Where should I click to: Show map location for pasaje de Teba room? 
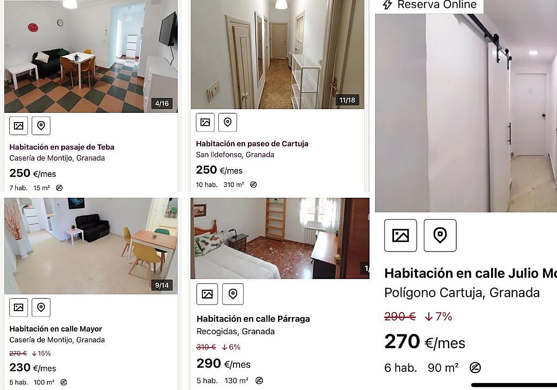tap(41, 125)
